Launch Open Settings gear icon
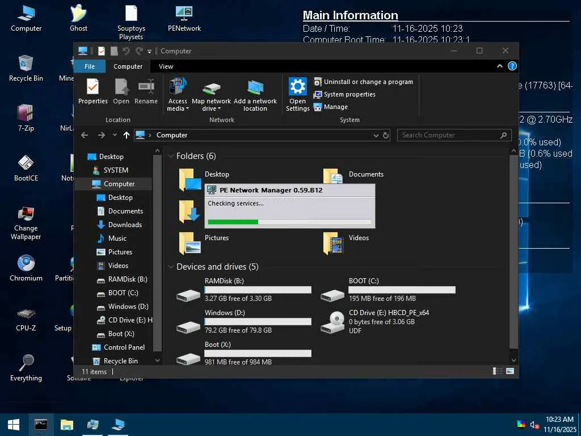This screenshot has width=581, height=436. click(x=297, y=94)
